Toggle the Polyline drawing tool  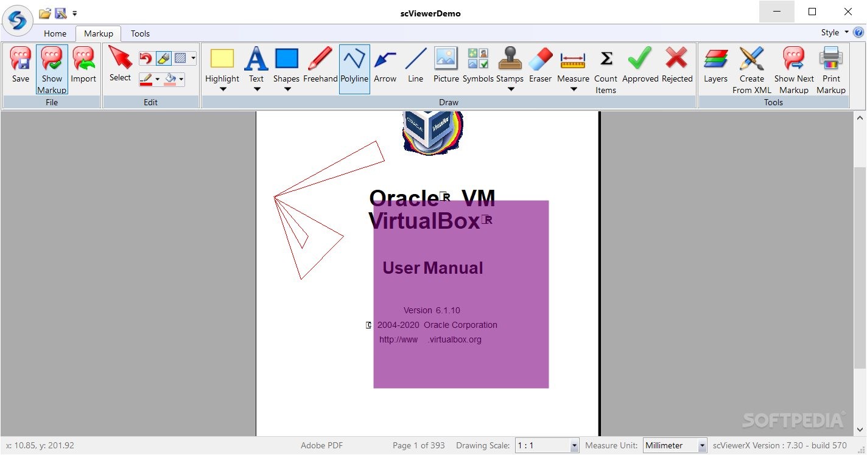tap(354, 69)
